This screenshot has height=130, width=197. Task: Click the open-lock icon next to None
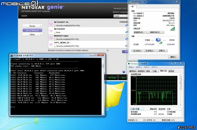pyautogui.click(x=55, y=32)
